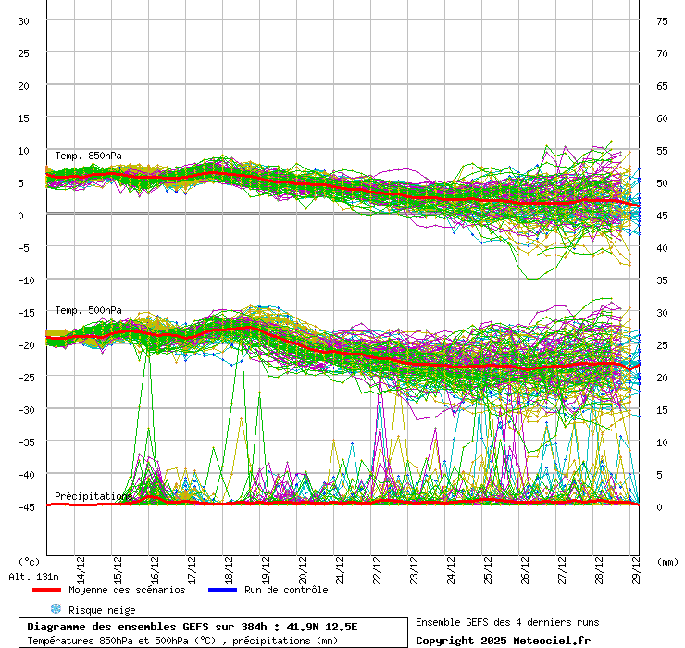
Task: Click Ensemble GEFS des 4 derniers runs
Action: (x=506, y=622)
